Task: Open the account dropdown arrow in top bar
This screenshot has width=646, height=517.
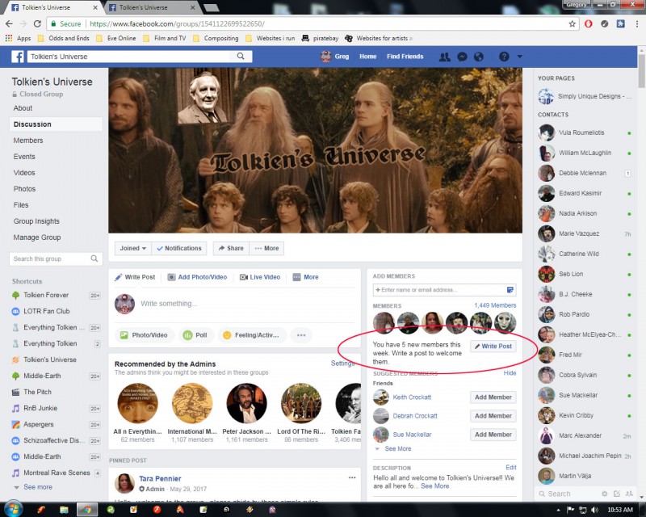Action: pyautogui.click(x=519, y=57)
